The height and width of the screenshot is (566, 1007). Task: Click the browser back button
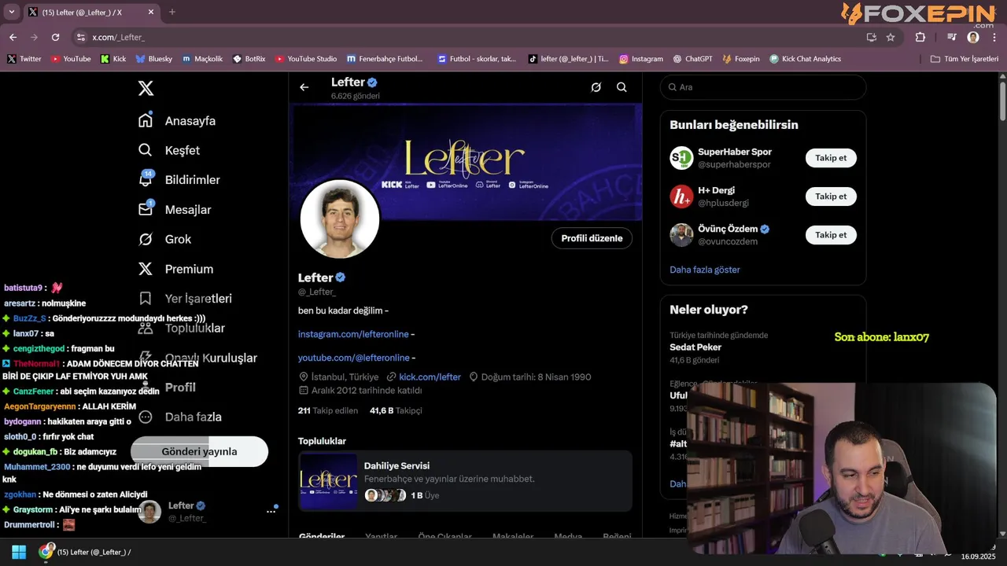pyautogui.click(x=13, y=37)
